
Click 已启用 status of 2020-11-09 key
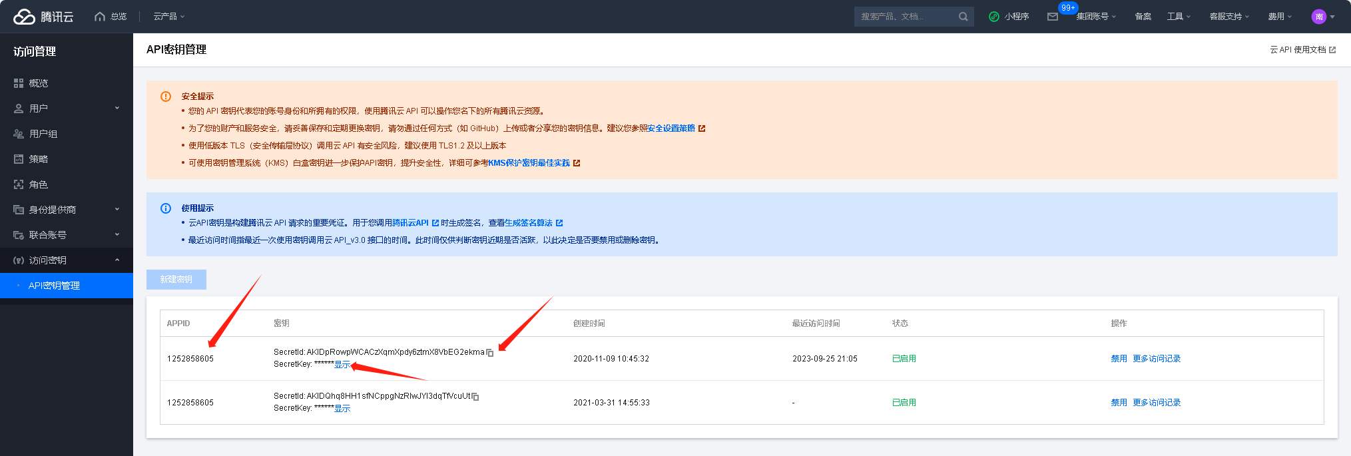904,359
